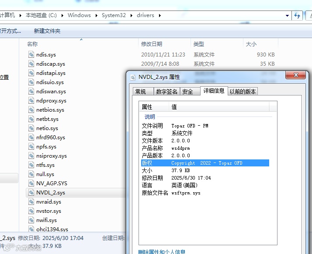The height and width of the screenshot is (254, 312).
Task: Click the System32 breadcrumb segment
Action: point(114,15)
